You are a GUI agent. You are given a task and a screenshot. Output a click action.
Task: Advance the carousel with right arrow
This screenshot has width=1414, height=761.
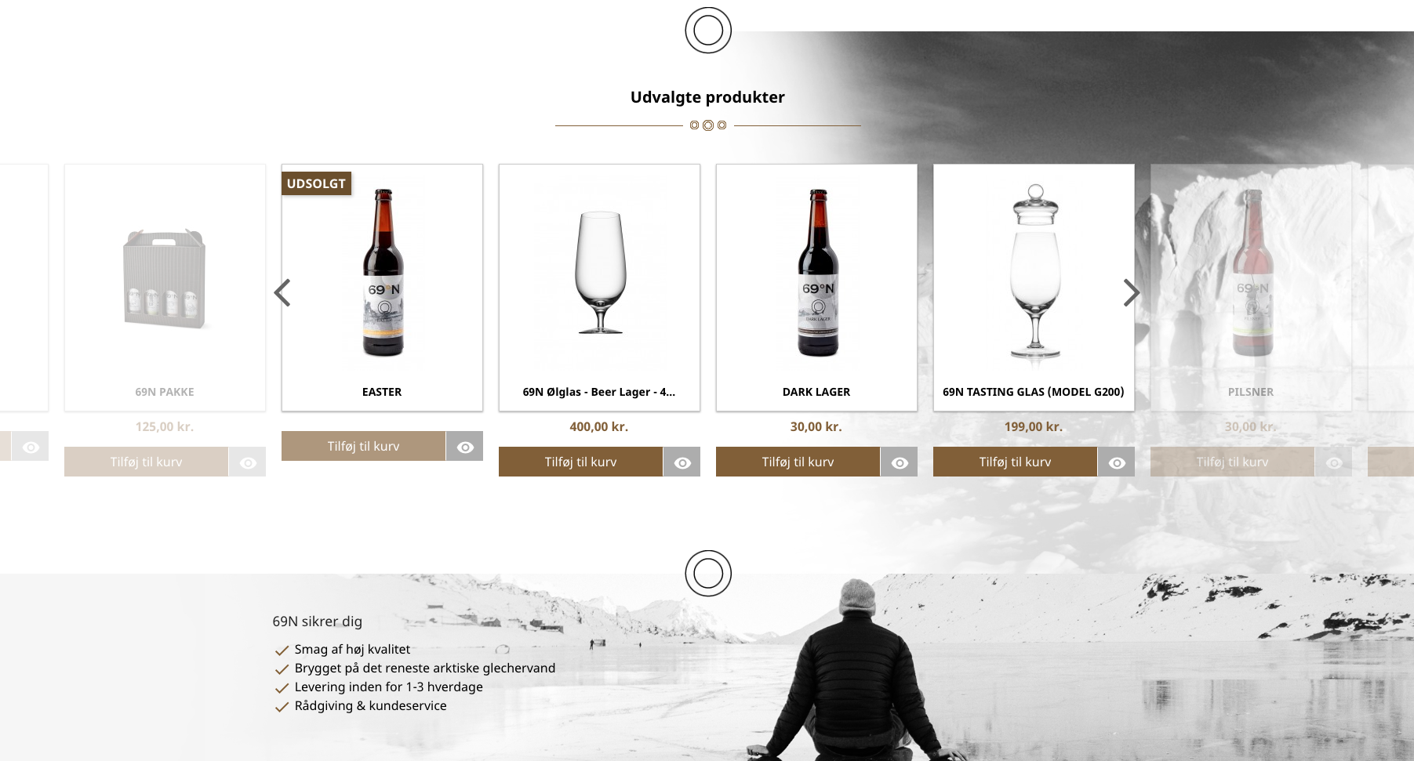click(1131, 293)
